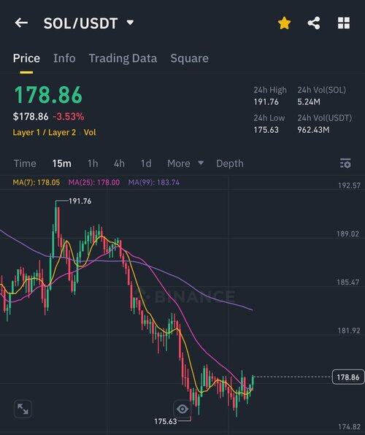Show the Depth chart view

click(230, 163)
